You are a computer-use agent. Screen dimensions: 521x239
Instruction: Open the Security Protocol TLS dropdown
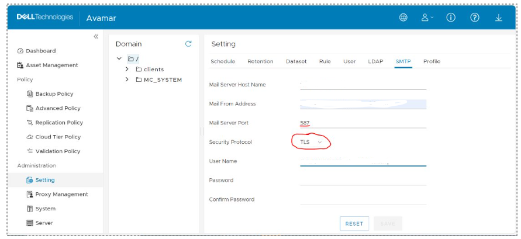pyautogui.click(x=311, y=142)
